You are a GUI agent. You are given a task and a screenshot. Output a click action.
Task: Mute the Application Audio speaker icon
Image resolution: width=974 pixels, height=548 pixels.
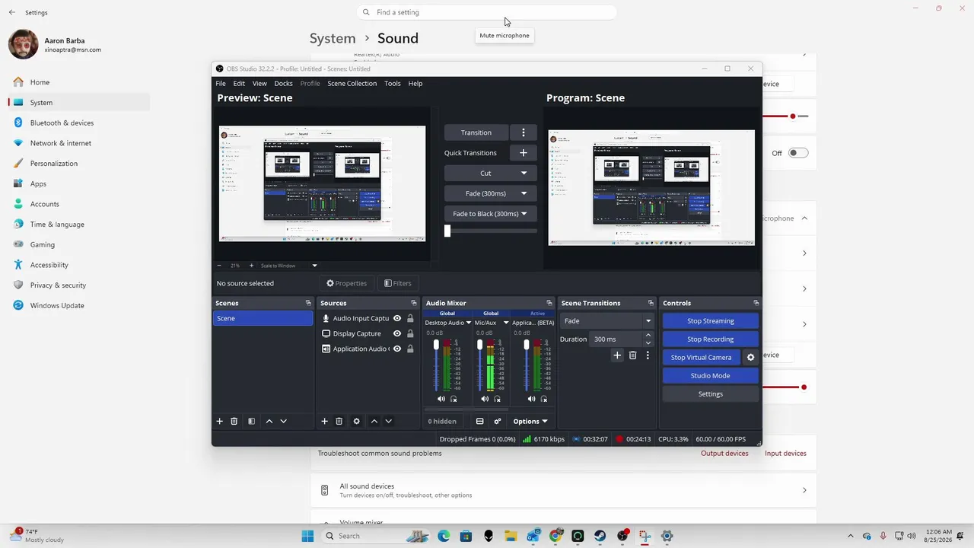531,399
